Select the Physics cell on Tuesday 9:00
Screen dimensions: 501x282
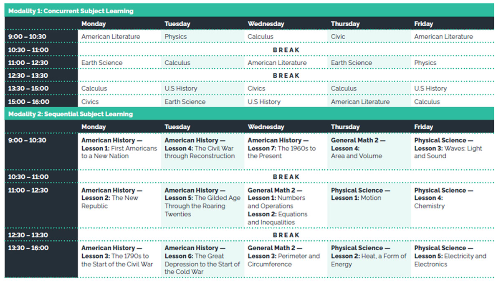pos(202,37)
